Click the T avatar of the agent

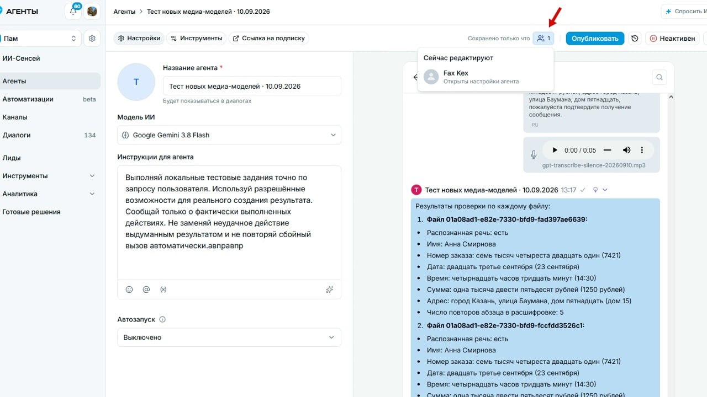click(416, 190)
